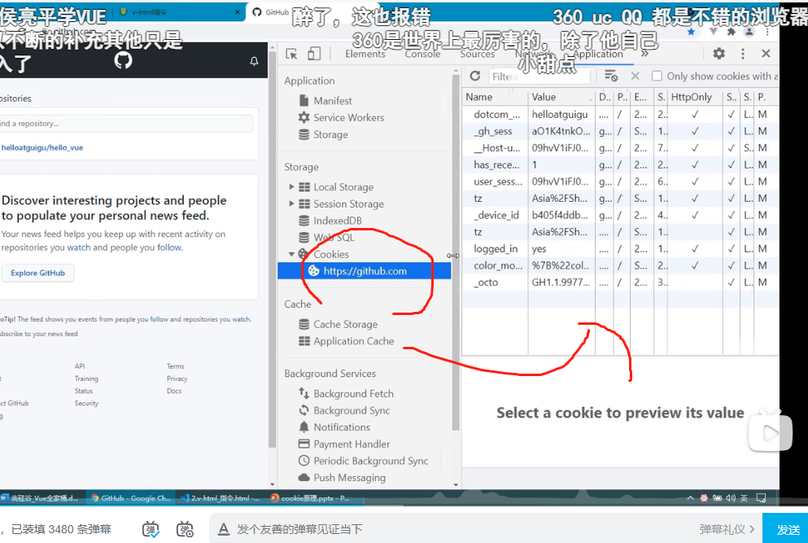Expand Session Storage tree node
The height and width of the screenshot is (543, 808).
(291, 204)
